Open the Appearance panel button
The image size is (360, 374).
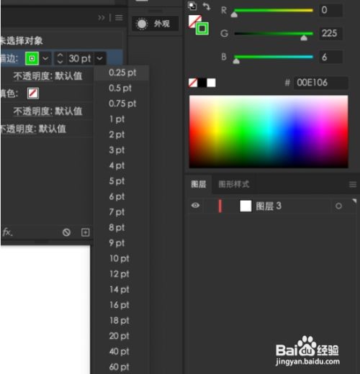(x=156, y=24)
